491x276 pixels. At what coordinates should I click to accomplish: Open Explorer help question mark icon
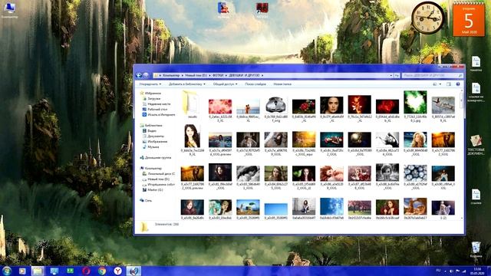[458, 84]
